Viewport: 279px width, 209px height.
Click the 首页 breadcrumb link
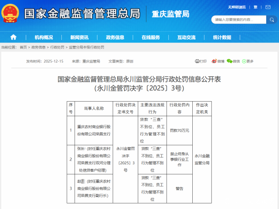coord(23,47)
